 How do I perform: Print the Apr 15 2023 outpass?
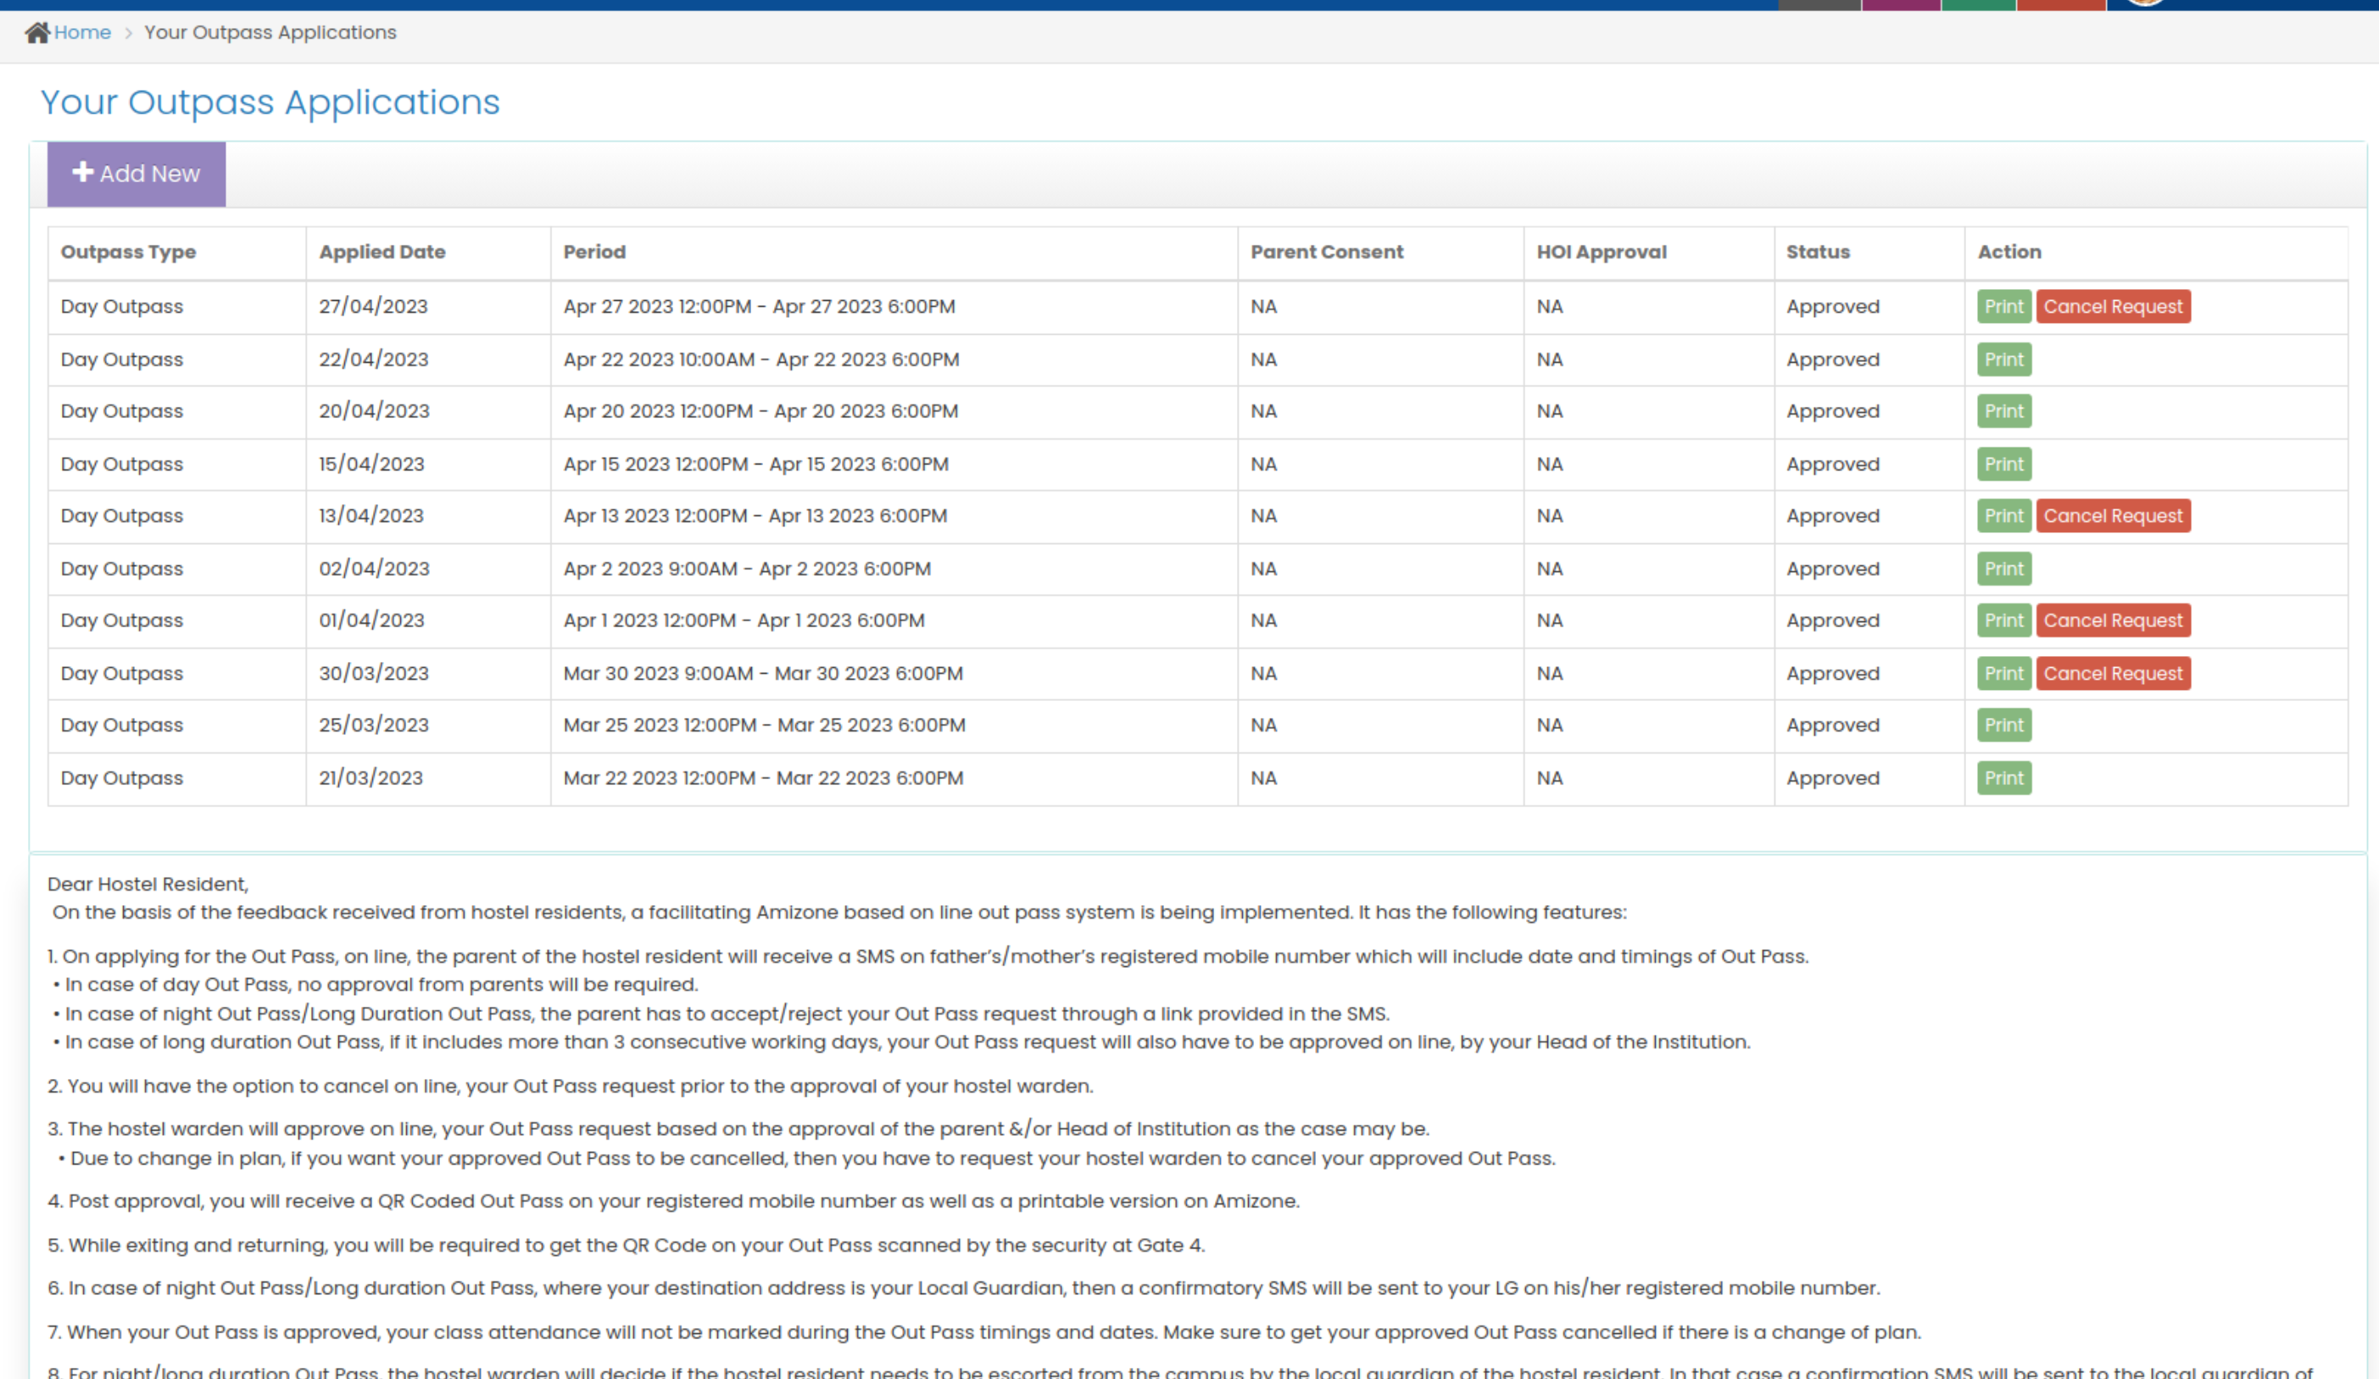point(2003,464)
